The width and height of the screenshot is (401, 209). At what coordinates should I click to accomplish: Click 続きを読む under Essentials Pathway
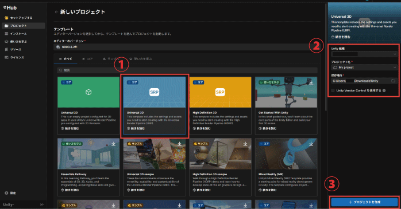(70, 190)
